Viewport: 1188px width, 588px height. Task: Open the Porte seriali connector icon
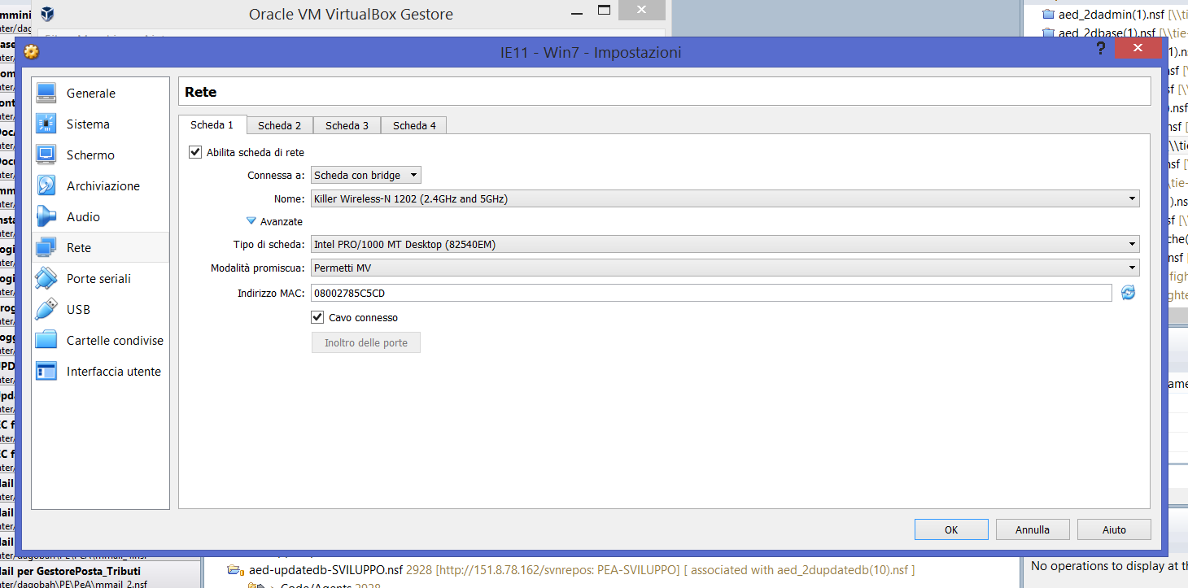(46, 279)
